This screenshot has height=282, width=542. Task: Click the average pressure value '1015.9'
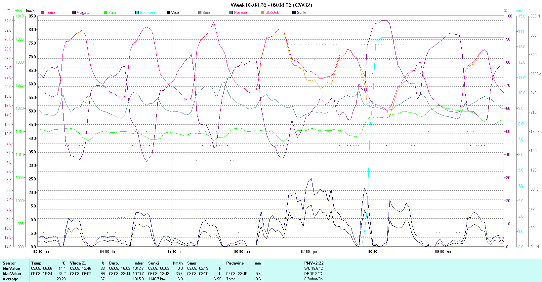138,279
